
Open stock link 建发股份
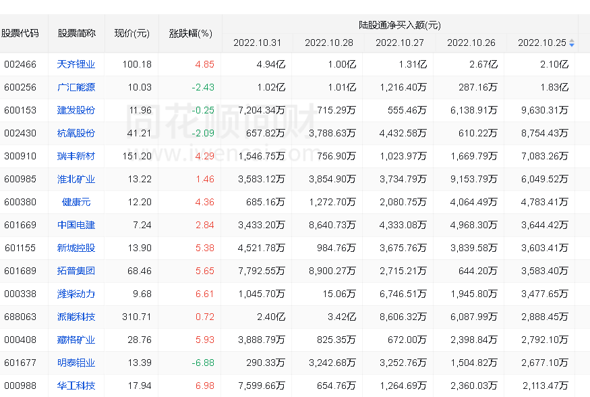[x=76, y=110]
